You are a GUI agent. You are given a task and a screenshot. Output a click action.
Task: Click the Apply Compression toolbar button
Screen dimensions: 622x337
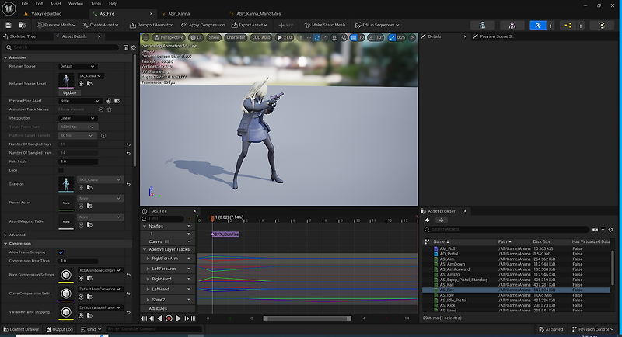coord(204,25)
